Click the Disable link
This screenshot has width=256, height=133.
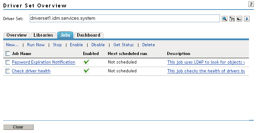click(x=98, y=45)
